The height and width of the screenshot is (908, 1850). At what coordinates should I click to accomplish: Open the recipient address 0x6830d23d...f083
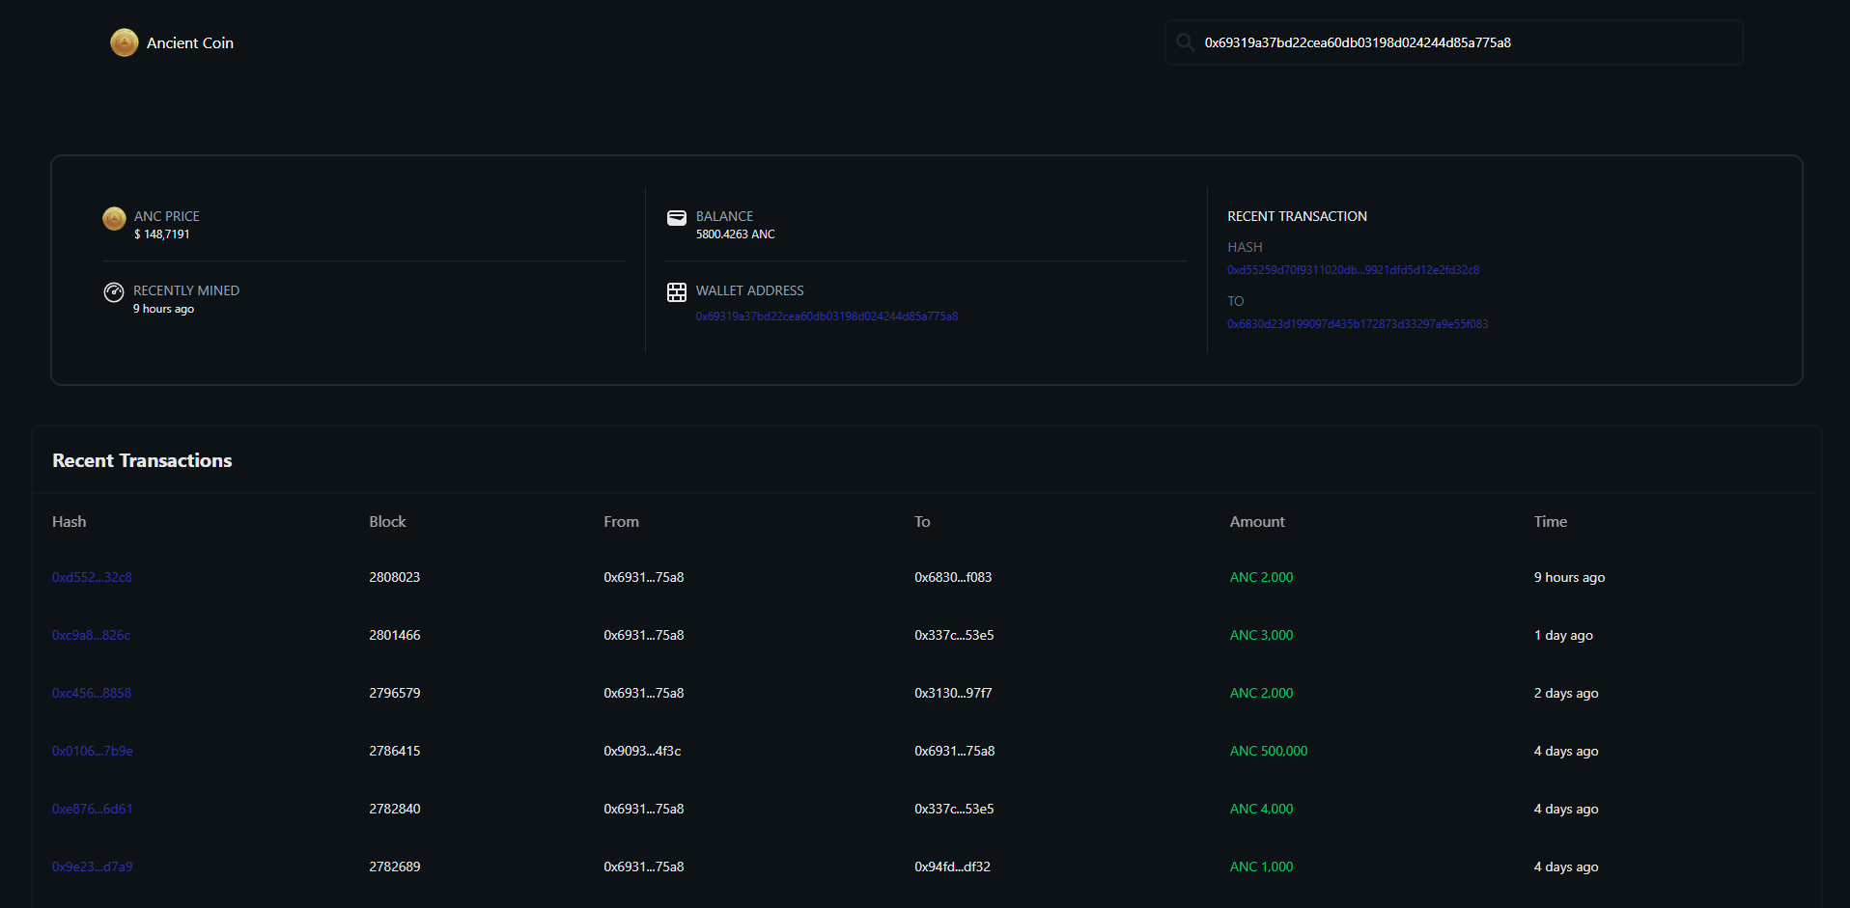pos(1358,324)
